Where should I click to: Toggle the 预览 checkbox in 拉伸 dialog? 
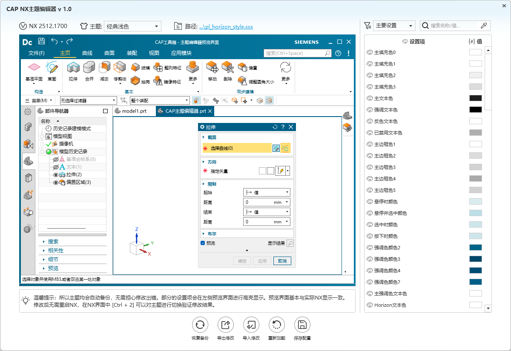(x=203, y=243)
